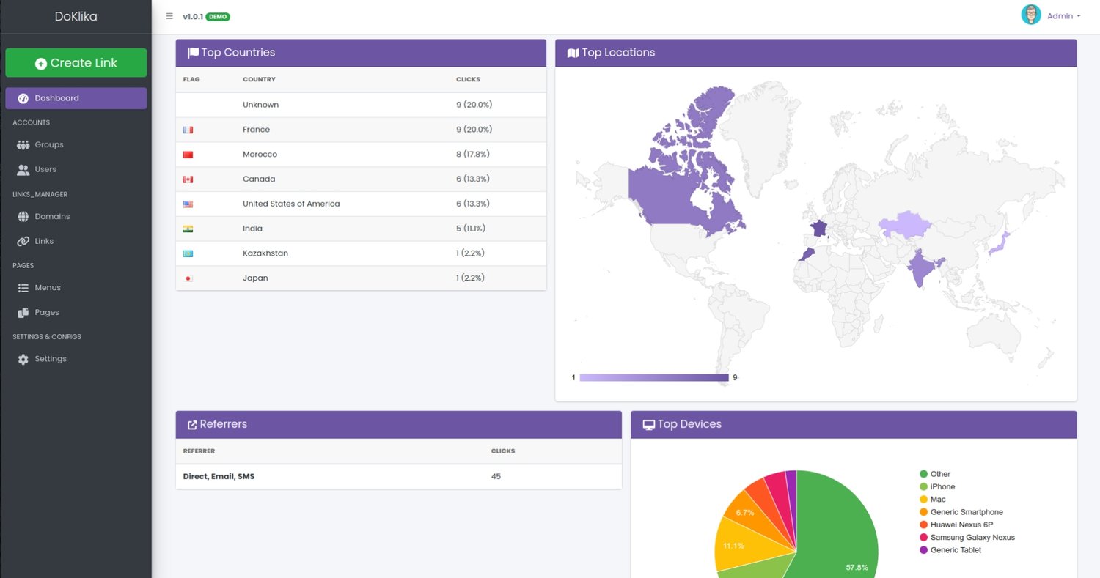Click Direct, Email, SMS referrer row
Screen dimensions: 1100x578
point(398,476)
